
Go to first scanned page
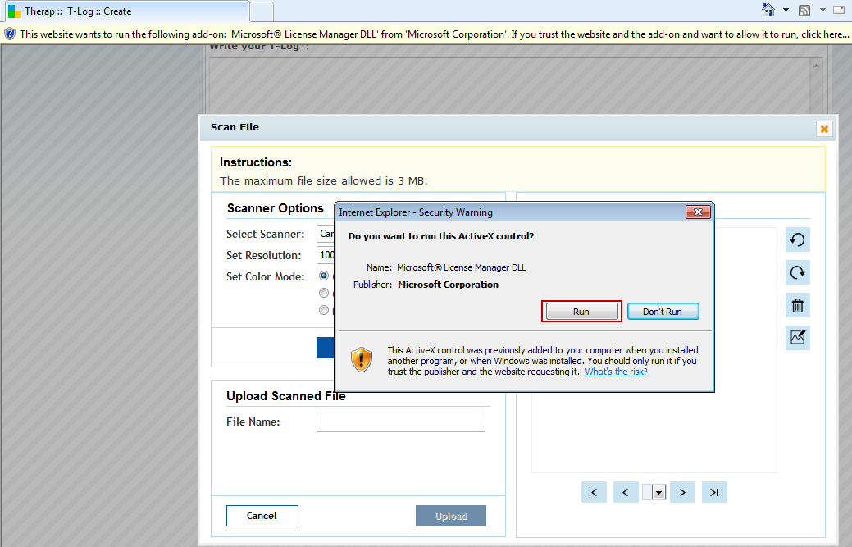pyautogui.click(x=593, y=492)
